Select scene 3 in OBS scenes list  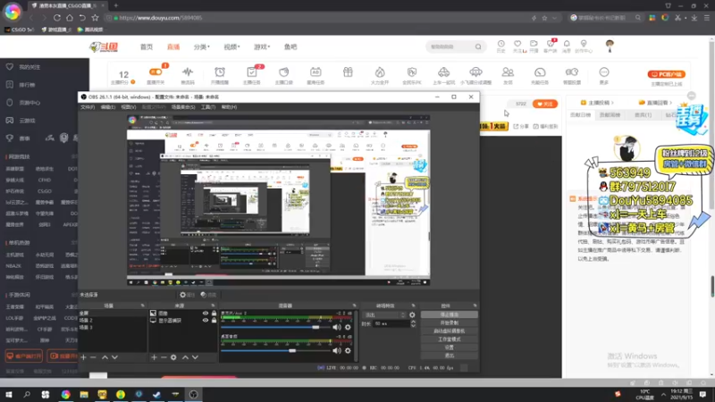(x=113, y=327)
